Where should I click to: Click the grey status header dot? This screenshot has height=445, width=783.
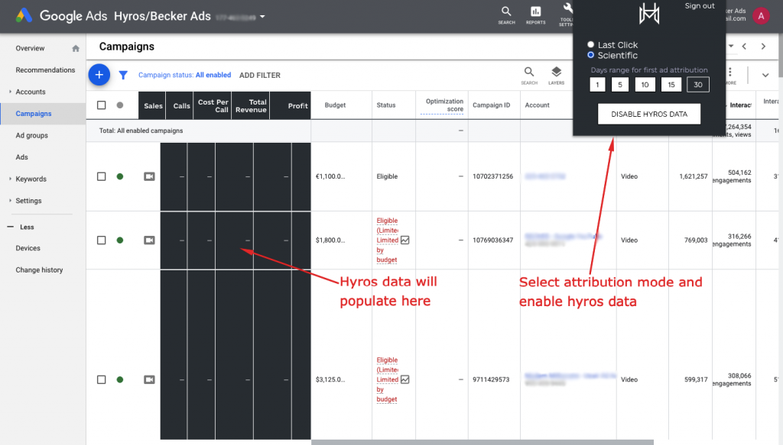(120, 105)
